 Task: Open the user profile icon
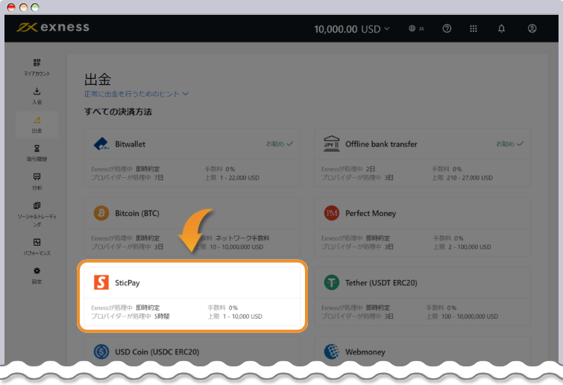tap(532, 28)
